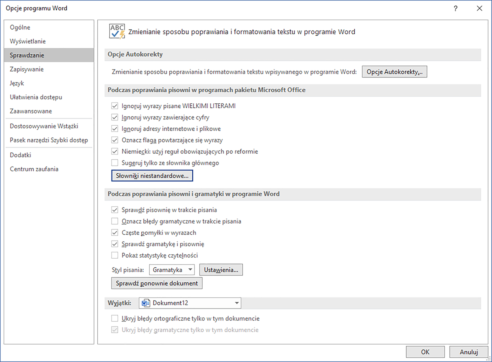
Task: Click the Word document icon in Wyjątki
Action: [146, 303]
